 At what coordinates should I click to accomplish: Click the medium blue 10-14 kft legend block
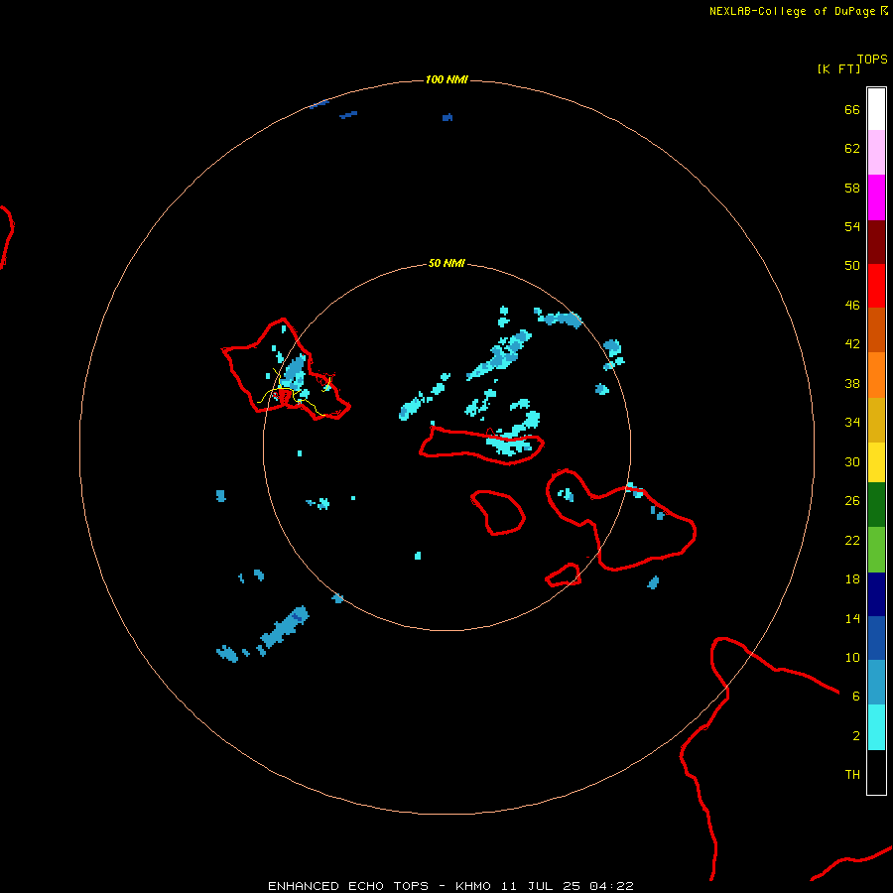point(876,638)
